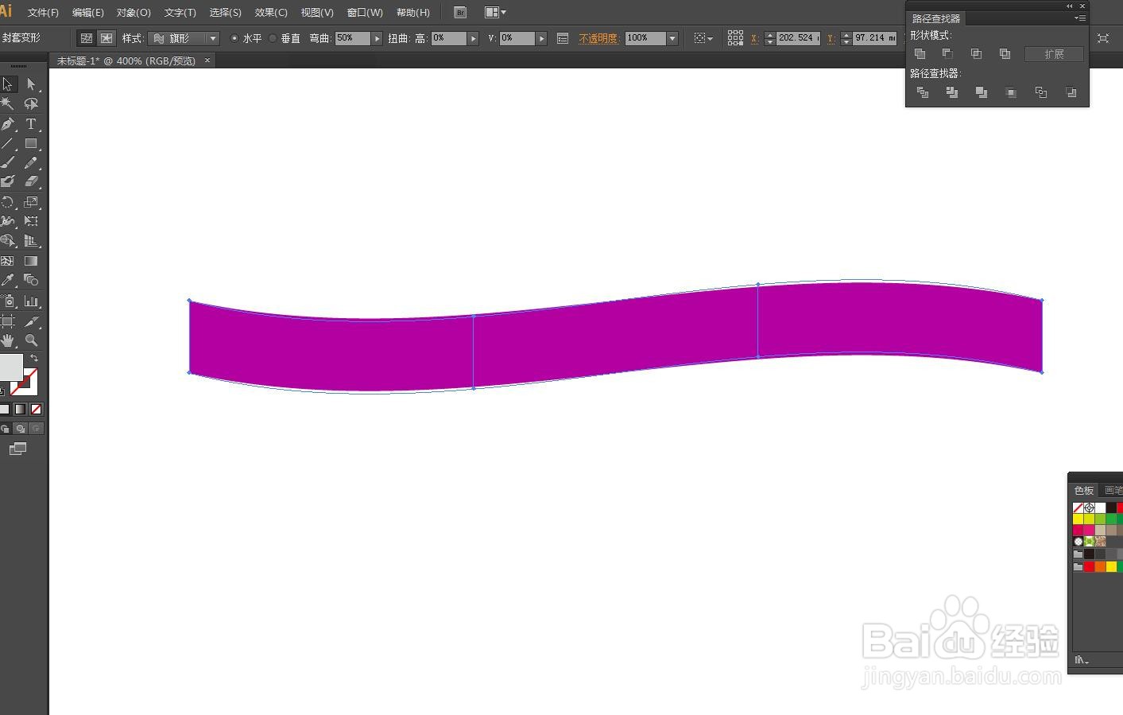This screenshot has height=715, width=1123.
Task: Click Crop pathfinder icon
Action: [1011, 92]
